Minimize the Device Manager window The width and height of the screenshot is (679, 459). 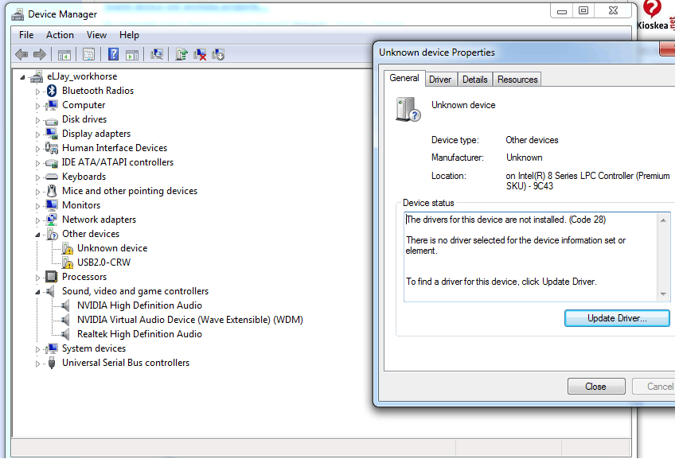562,11
